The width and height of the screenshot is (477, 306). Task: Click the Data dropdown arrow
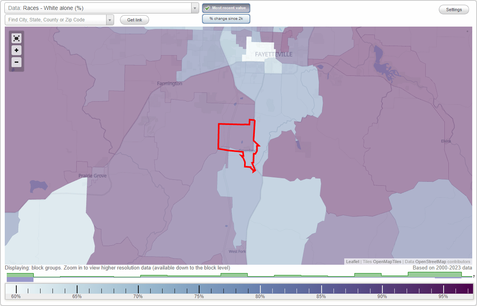coord(194,8)
